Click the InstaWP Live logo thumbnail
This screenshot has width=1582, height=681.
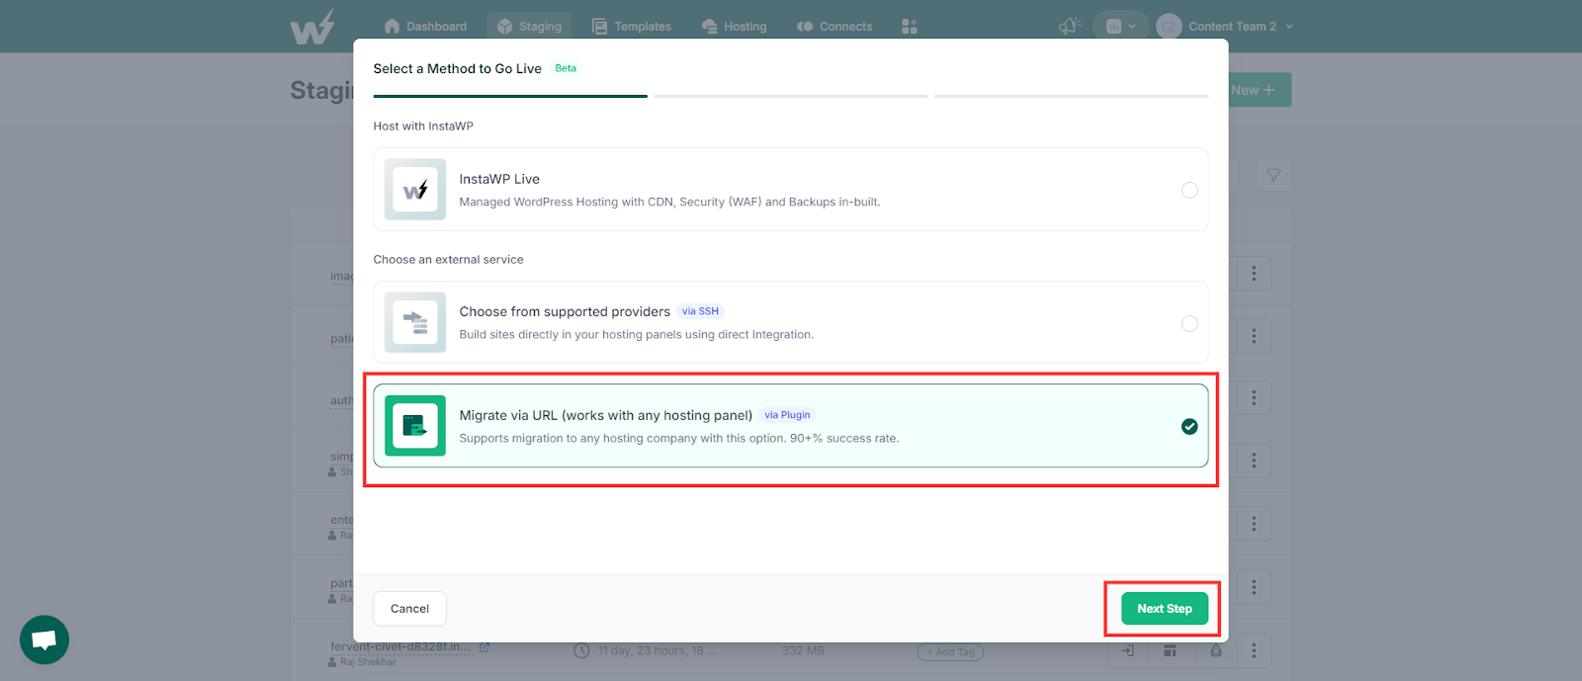coord(415,190)
